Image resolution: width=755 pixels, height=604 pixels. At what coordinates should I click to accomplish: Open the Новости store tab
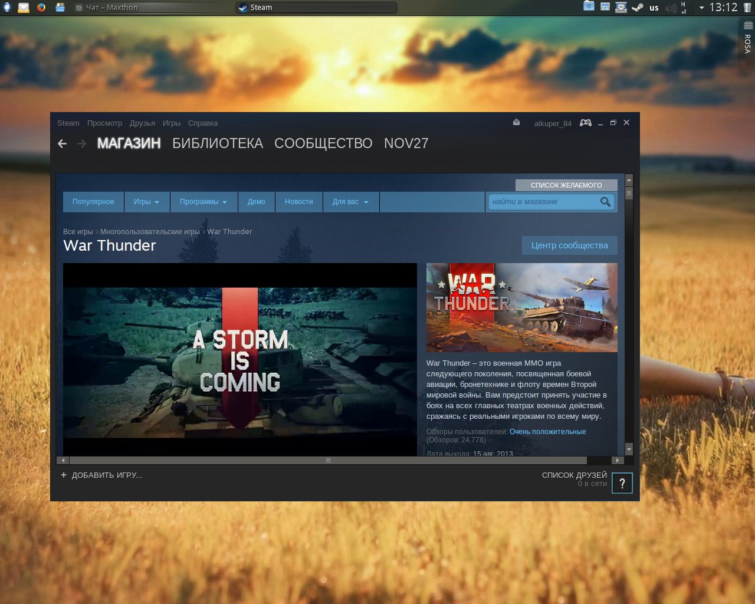(x=299, y=202)
